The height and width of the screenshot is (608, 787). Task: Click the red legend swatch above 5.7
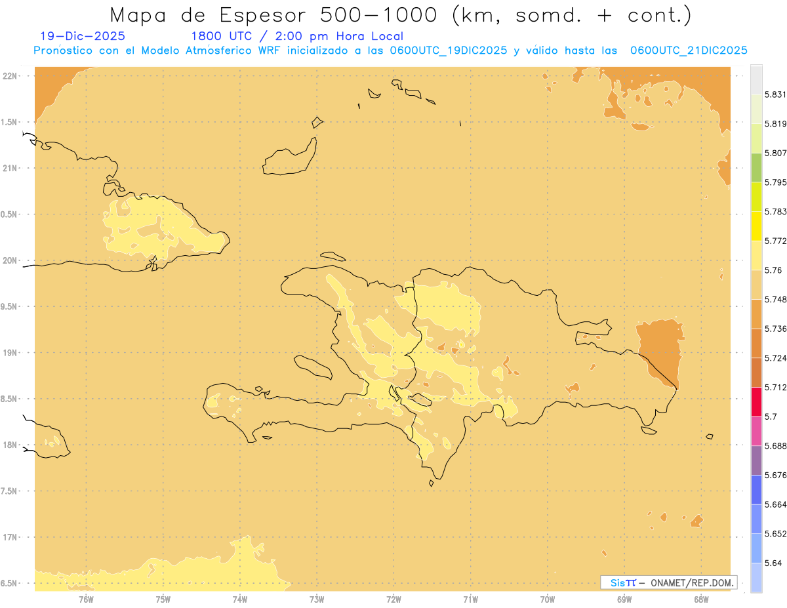click(x=756, y=401)
